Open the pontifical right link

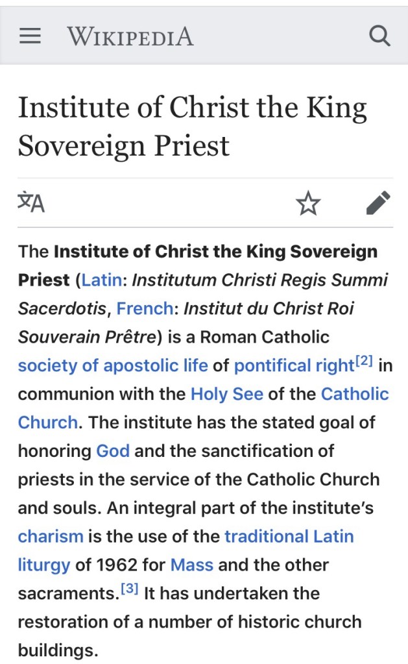293,365
